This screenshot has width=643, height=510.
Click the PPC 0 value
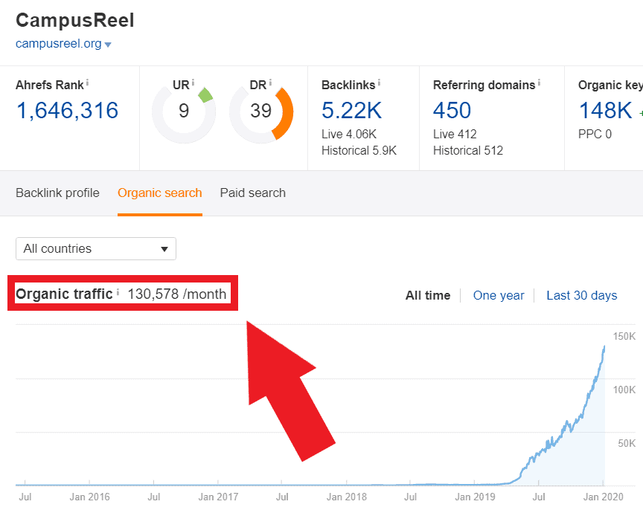(x=595, y=134)
